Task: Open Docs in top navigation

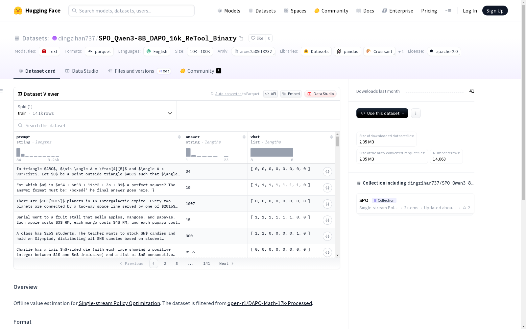Action: (x=365, y=11)
